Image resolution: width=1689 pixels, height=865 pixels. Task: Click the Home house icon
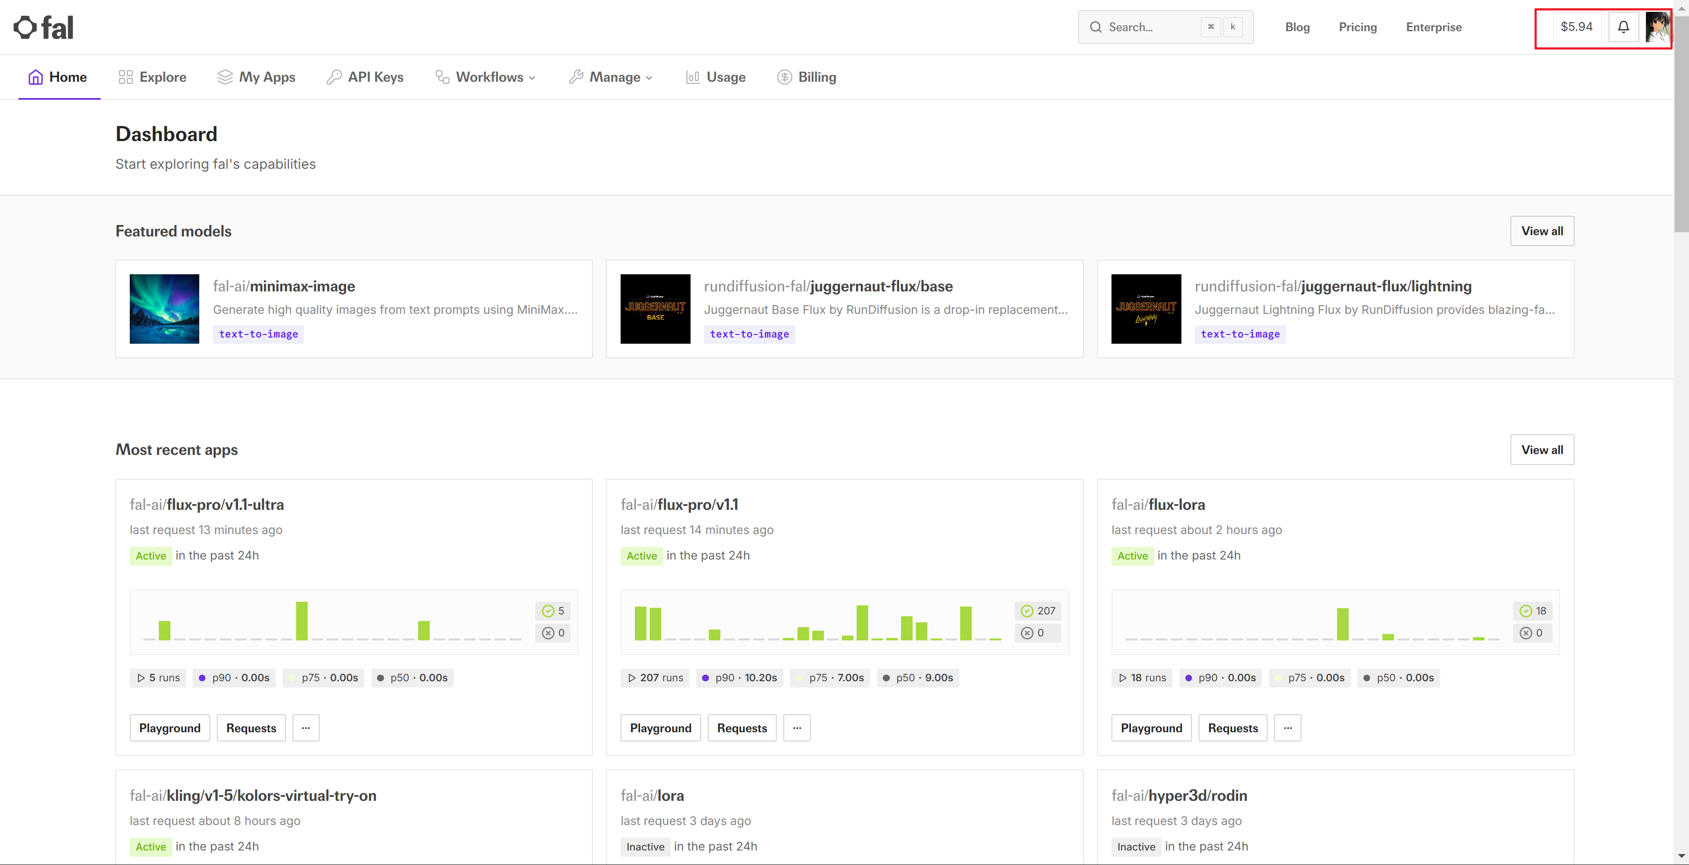[x=35, y=77]
